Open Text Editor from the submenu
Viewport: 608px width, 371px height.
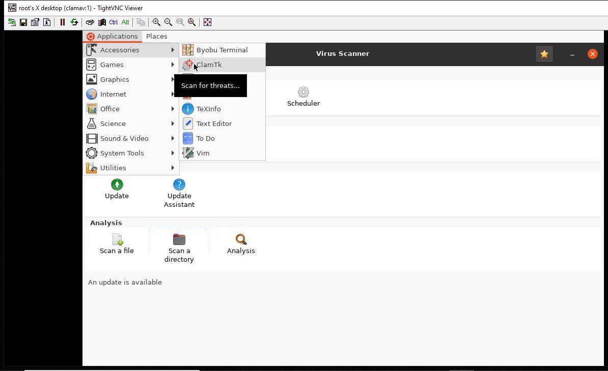click(x=214, y=123)
